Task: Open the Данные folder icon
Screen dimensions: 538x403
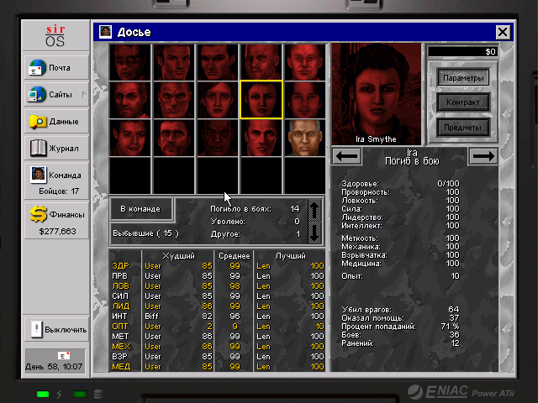Action: (38, 121)
